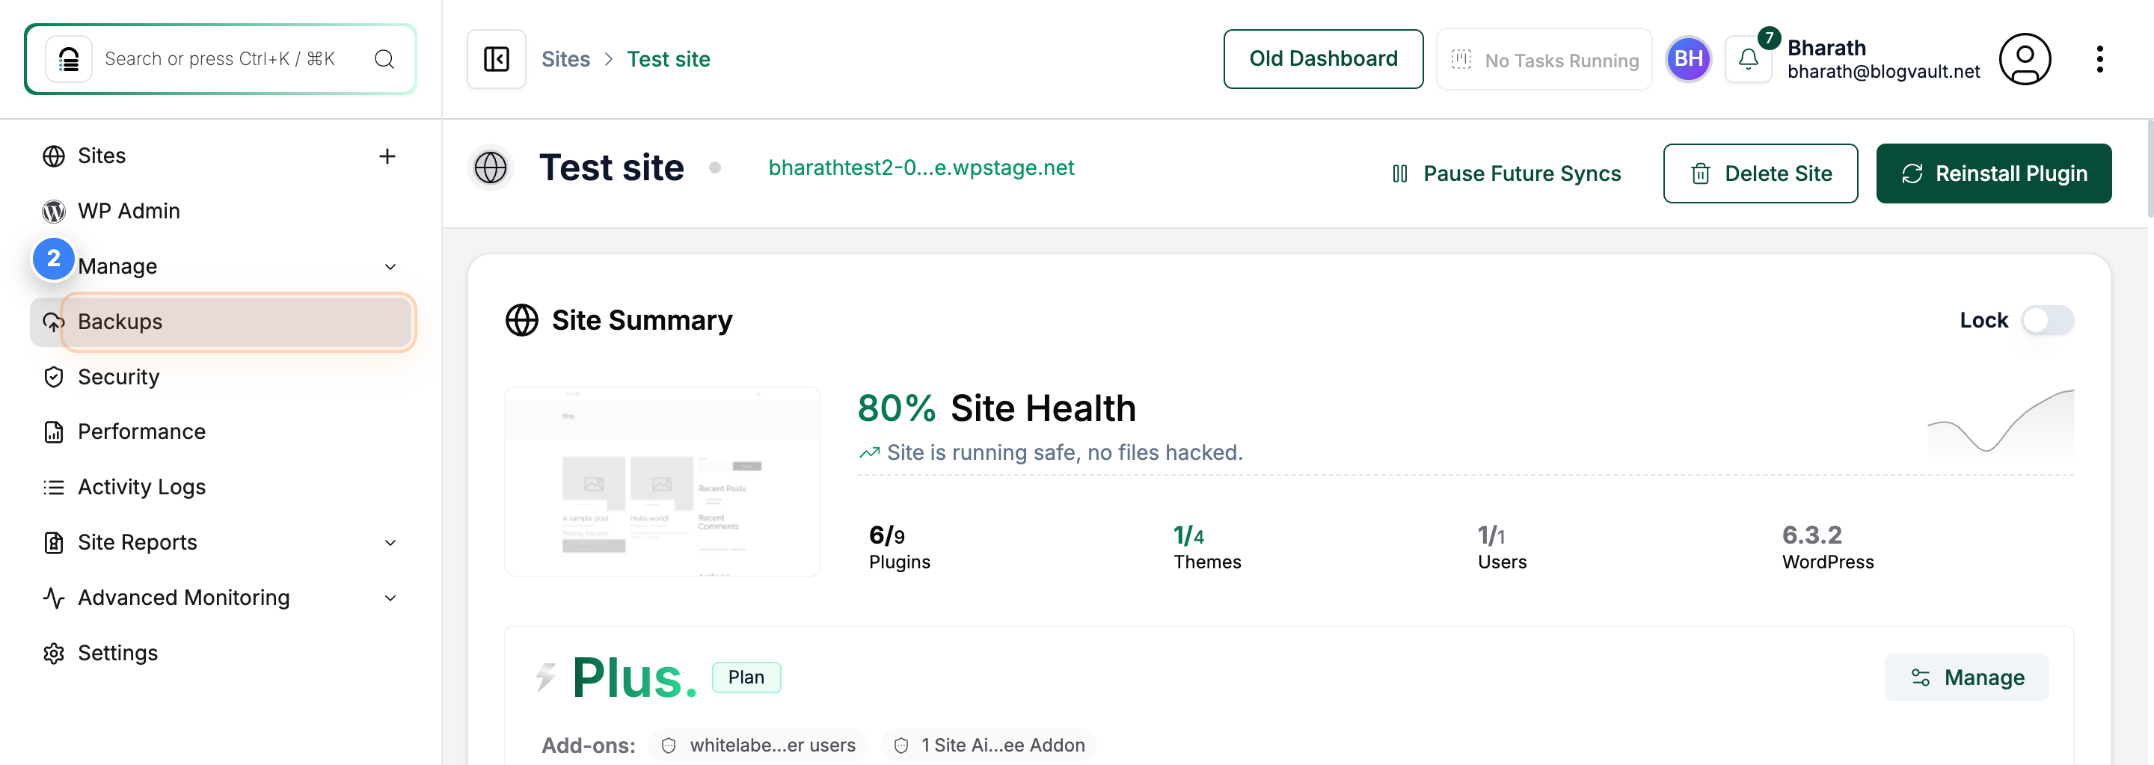This screenshot has height=765, width=2154.
Task: Select the Security shield icon
Action: point(52,377)
